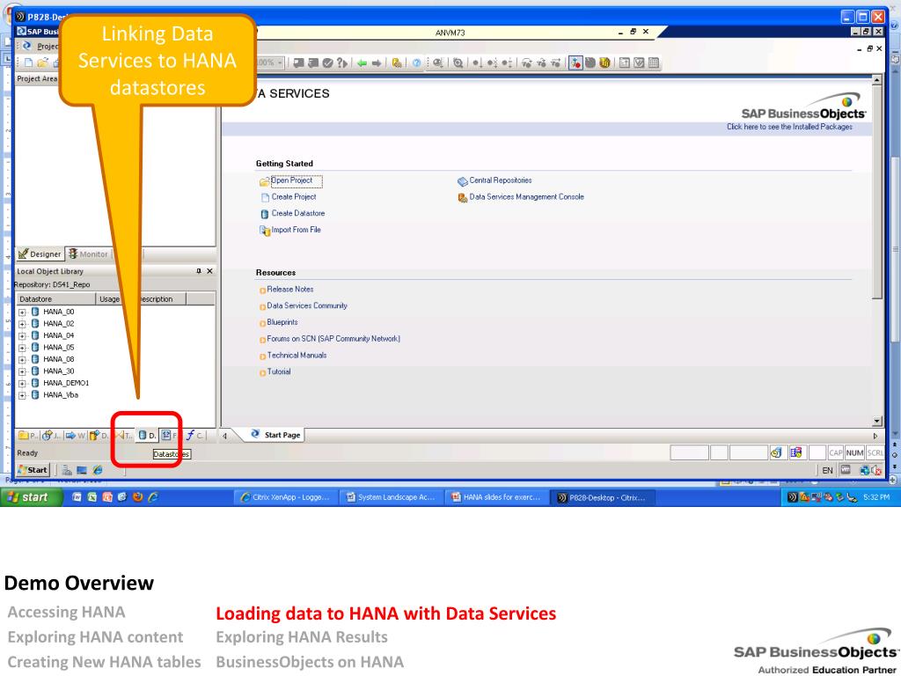This screenshot has width=901, height=676.
Task: Select the Work Flows tab in library
Action: tap(76, 435)
